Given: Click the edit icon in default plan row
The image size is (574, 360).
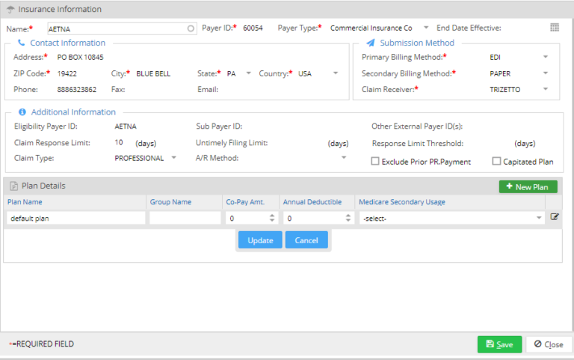Looking at the screenshot, I should point(555,217).
